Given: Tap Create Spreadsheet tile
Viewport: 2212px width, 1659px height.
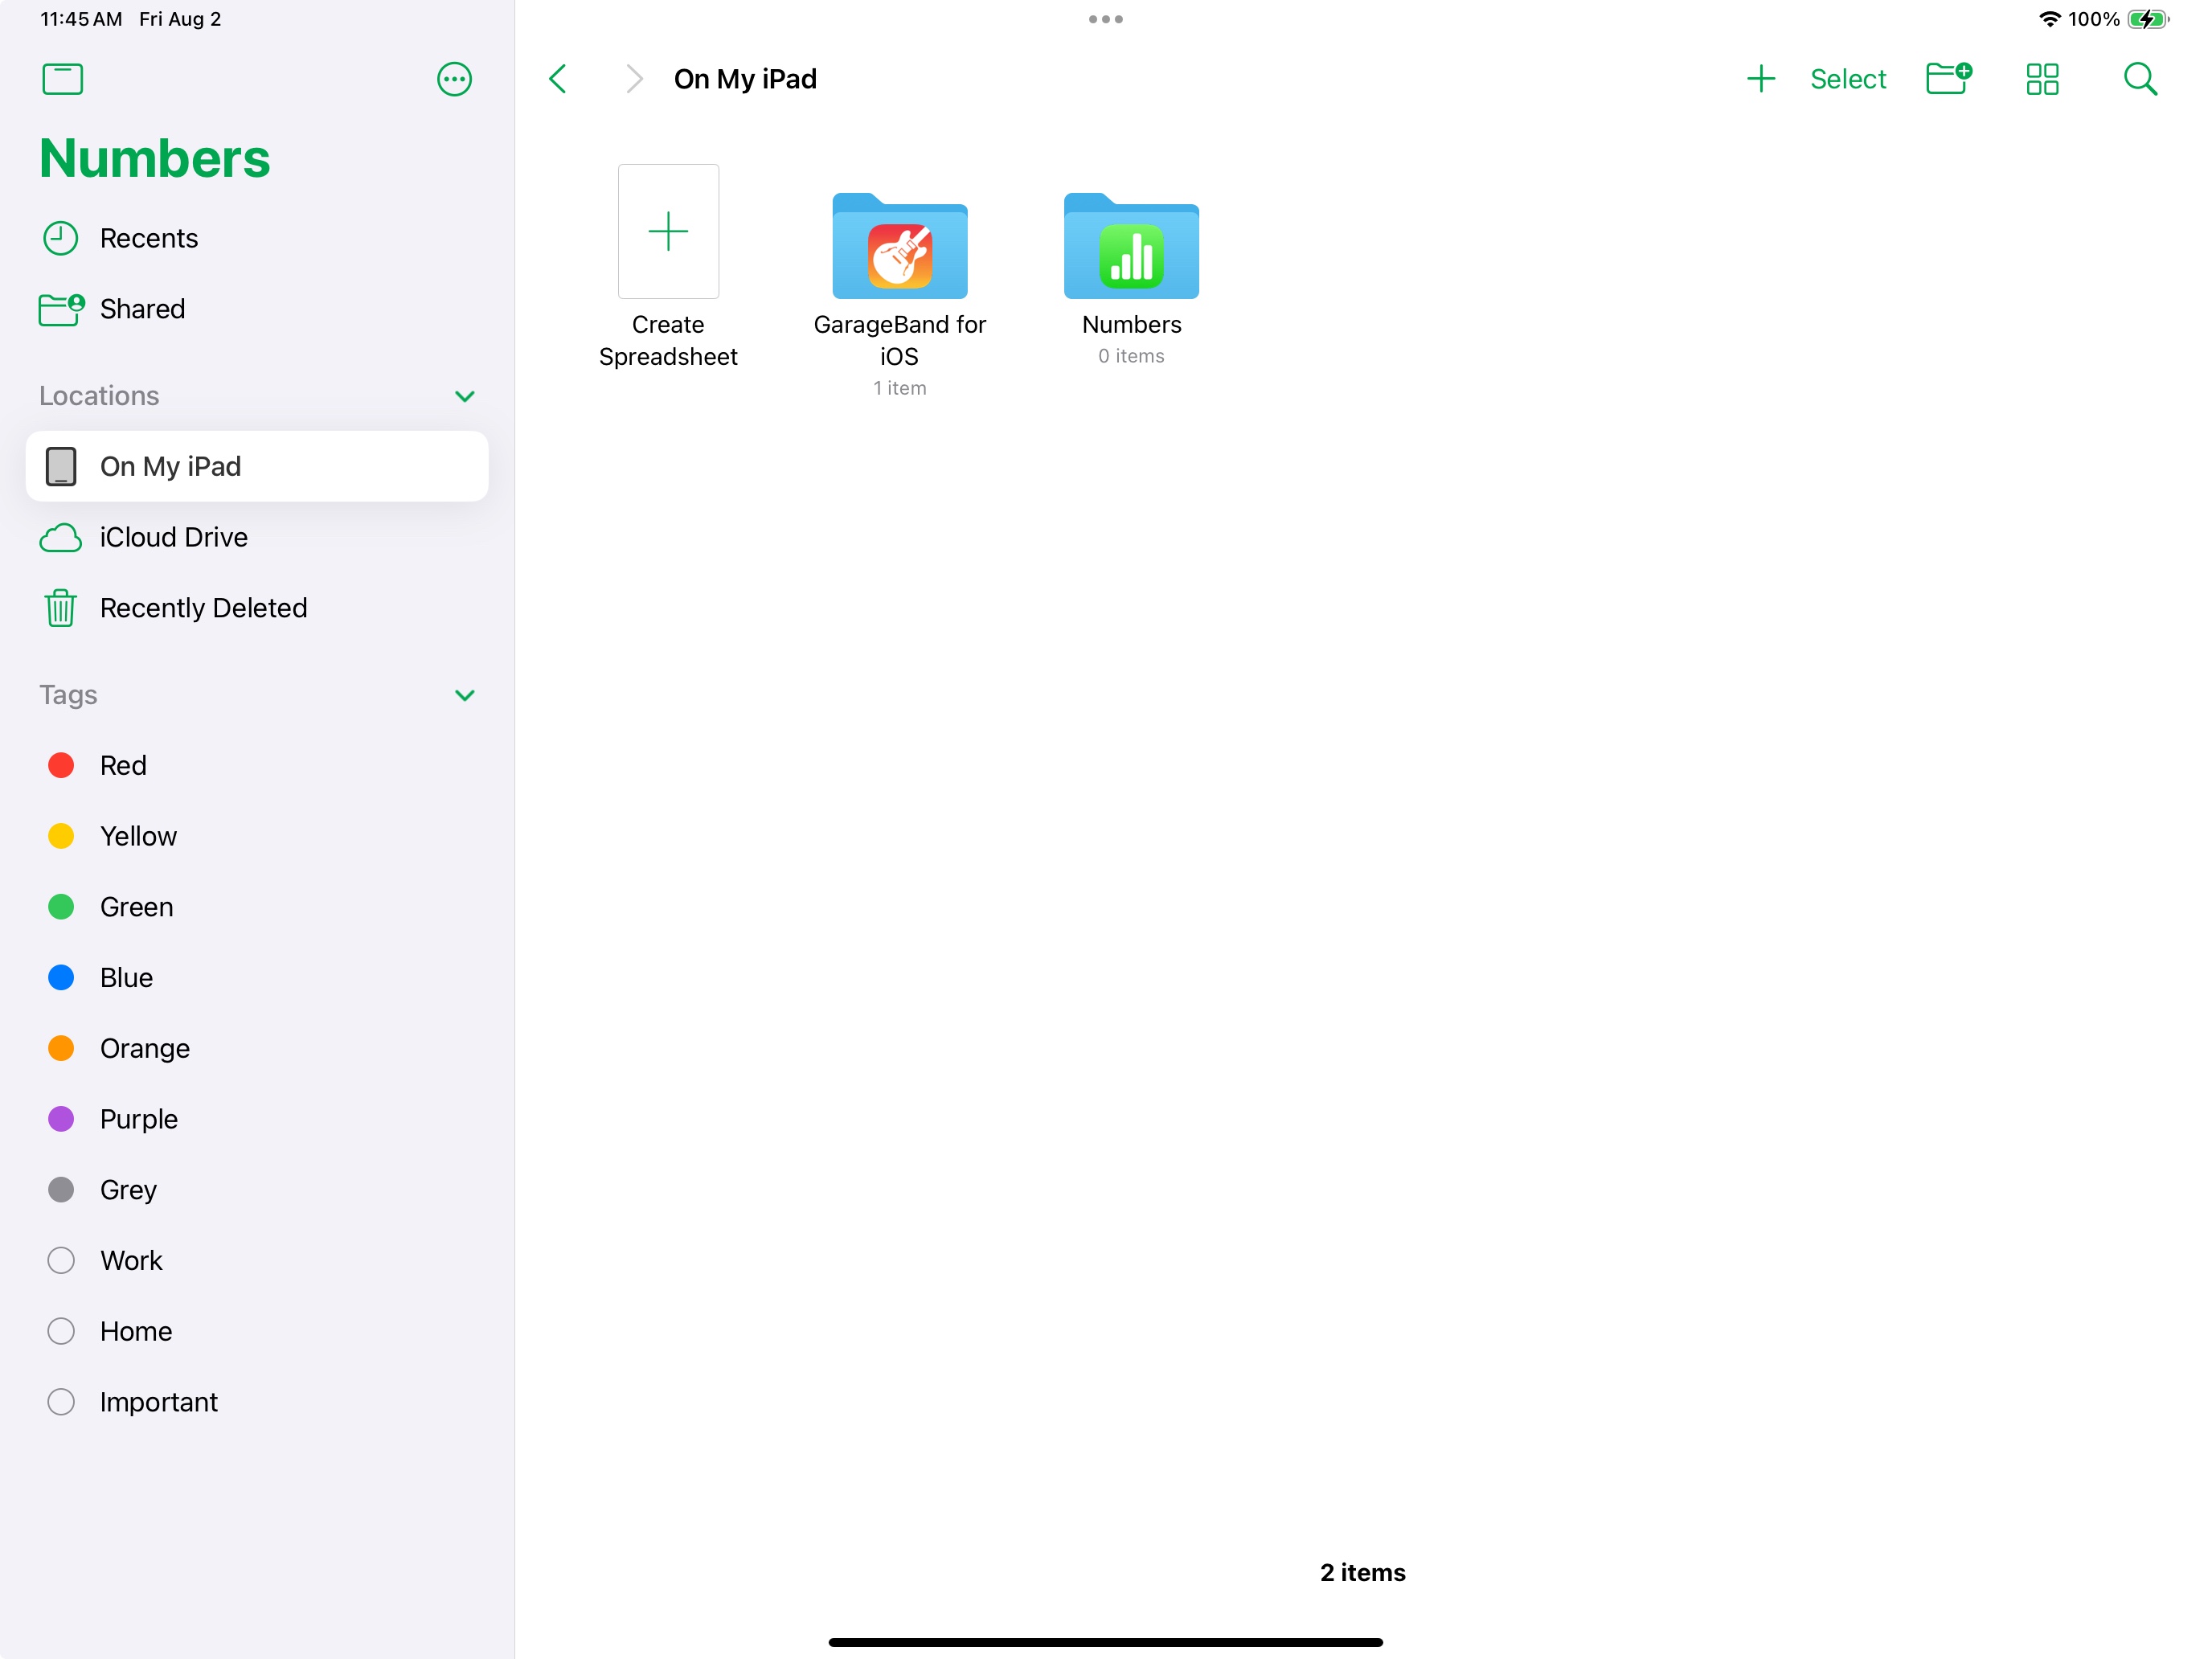Looking at the screenshot, I should tap(668, 232).
